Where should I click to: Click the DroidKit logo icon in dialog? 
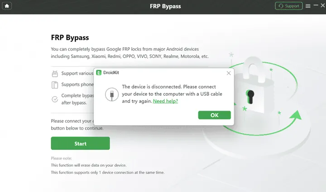click(99, 72)
